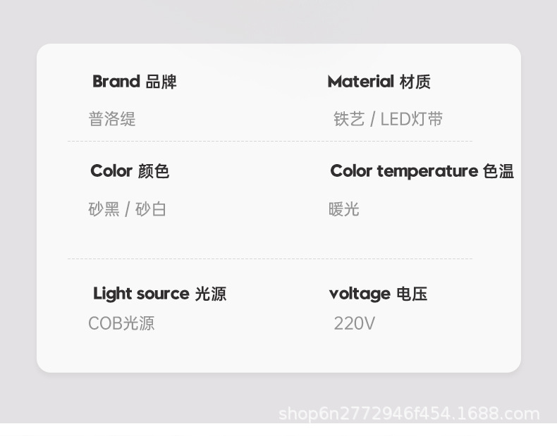Open the shop6n2772946f454.1688.com watermark link

click(409, 413)
